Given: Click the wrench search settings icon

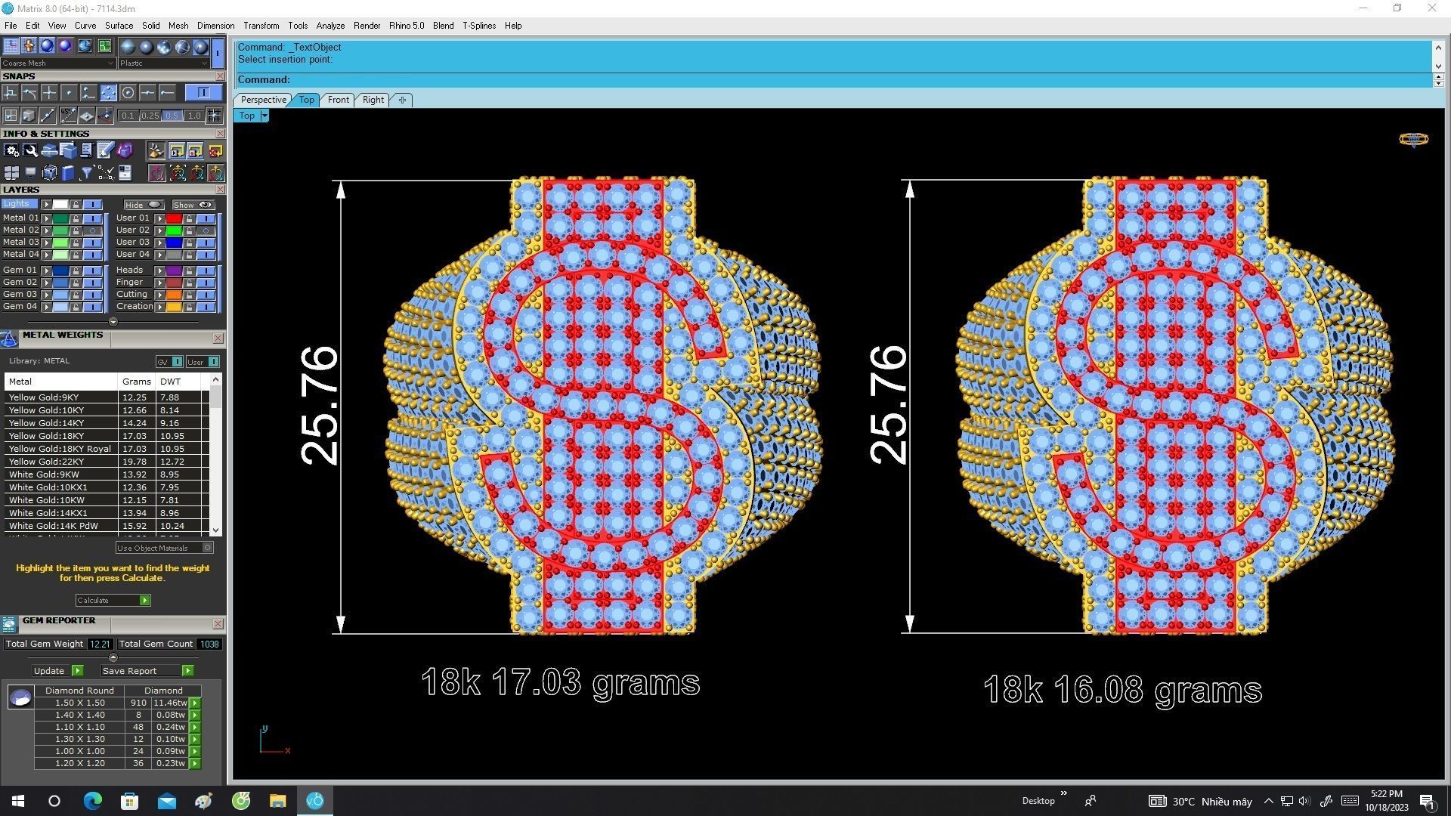Looking at the screenshot, I should coord(30,151).
